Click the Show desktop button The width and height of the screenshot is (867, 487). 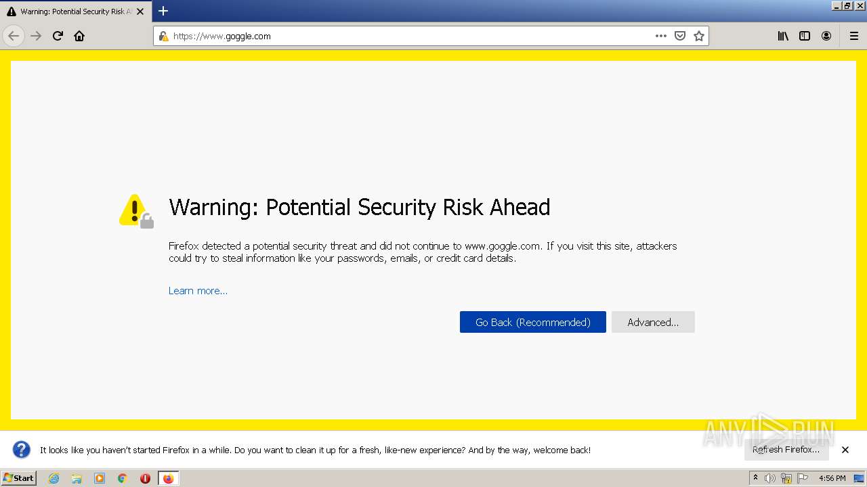pos(860,478)
